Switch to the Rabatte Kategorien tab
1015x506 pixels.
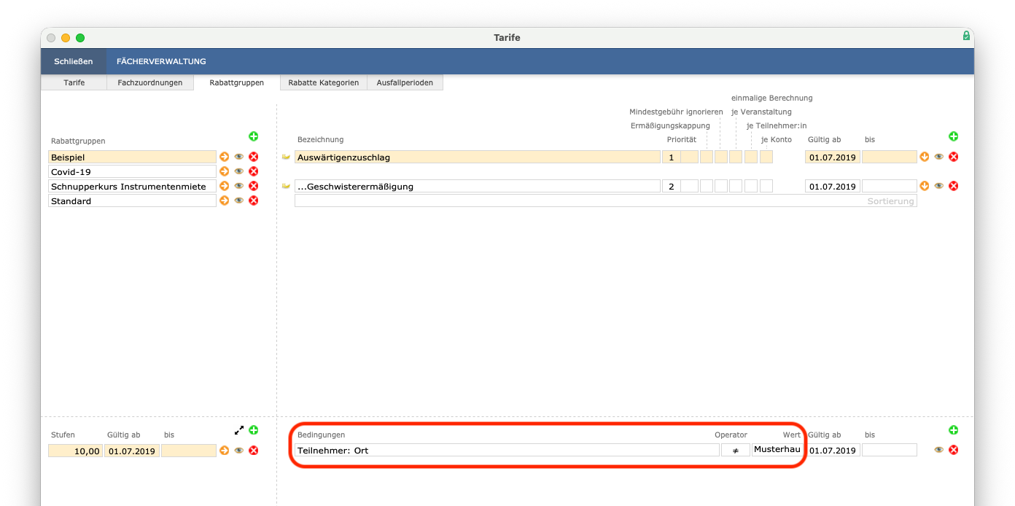[323, 82]
